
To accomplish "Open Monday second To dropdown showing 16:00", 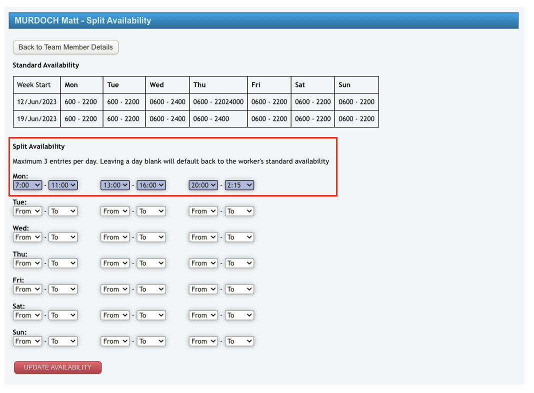I will coord(151,185).
